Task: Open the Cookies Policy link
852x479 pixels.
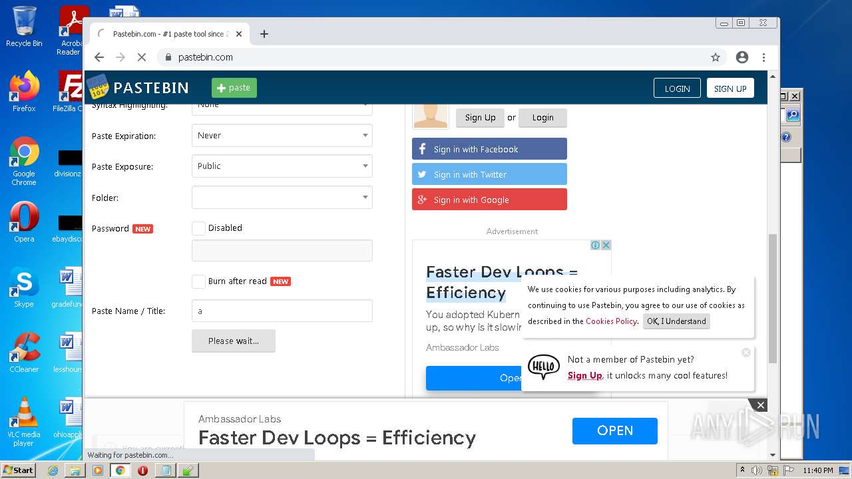Action: (x=611, y=321)
